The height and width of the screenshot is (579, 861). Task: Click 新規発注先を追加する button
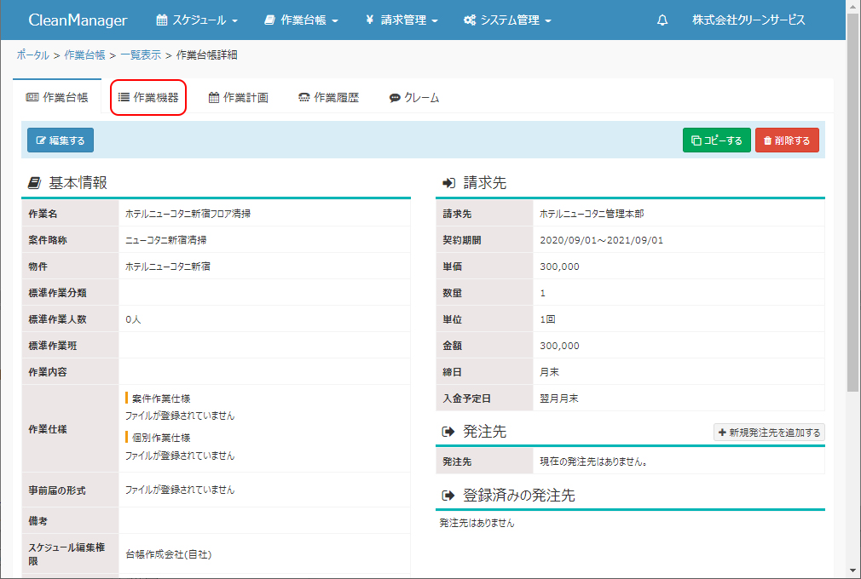(769, 433)
